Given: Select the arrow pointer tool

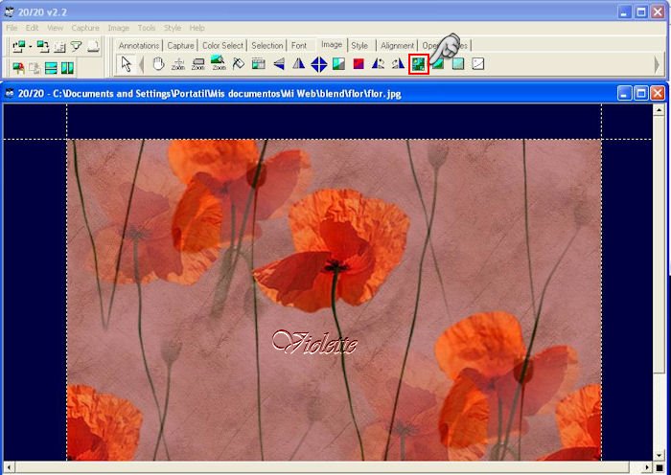Looking at the screenshot, I should (125, 64).
